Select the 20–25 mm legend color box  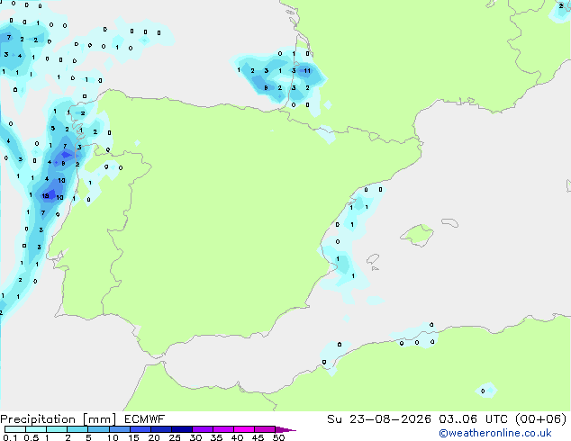tap(161, 429)
